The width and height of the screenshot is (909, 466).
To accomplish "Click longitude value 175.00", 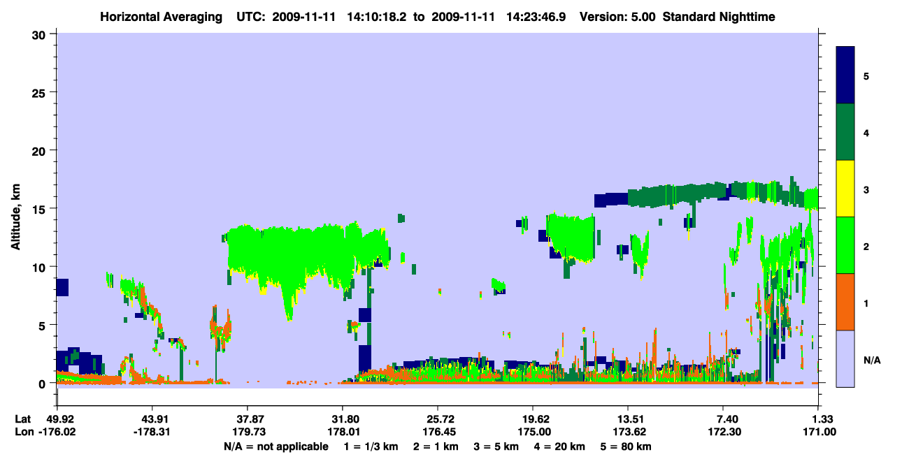I will (x=533, y=432).
